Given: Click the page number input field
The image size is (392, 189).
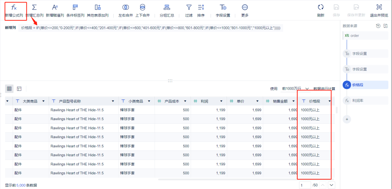Looking at the screenshot, I should tap(305, 185).
